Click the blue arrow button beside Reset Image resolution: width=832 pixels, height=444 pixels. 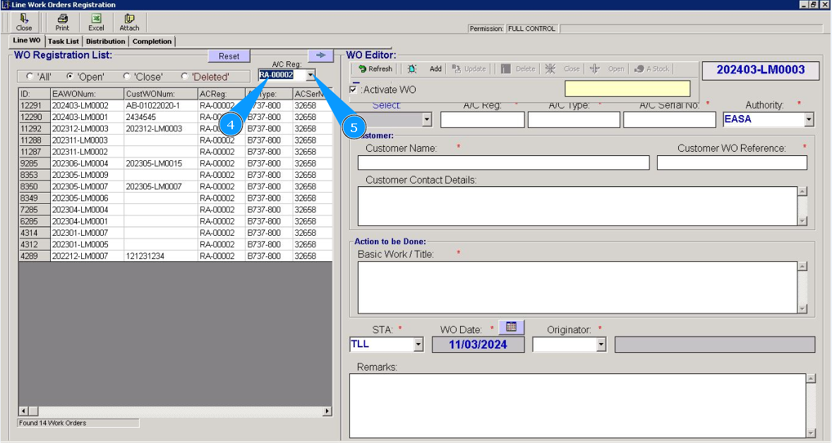[x=320, y=56]
